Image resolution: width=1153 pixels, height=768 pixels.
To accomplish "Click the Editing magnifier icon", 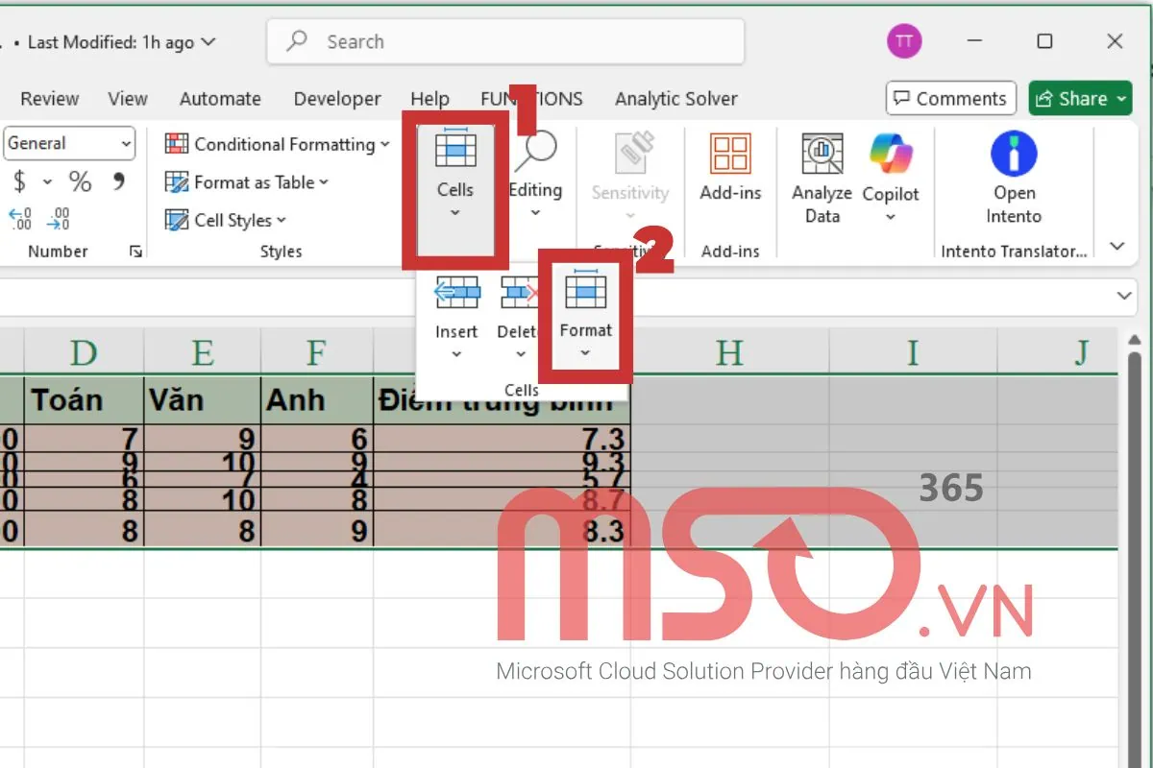I will pos(535,152).
